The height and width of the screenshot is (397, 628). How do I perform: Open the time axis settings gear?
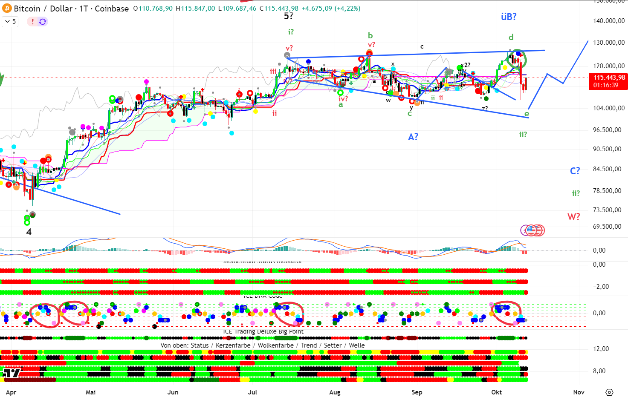click(x=609, y=392)
